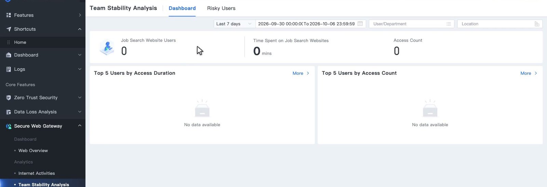Click the Features grid icon
This screenshot has width=547, height=187.
click(9, 15)
